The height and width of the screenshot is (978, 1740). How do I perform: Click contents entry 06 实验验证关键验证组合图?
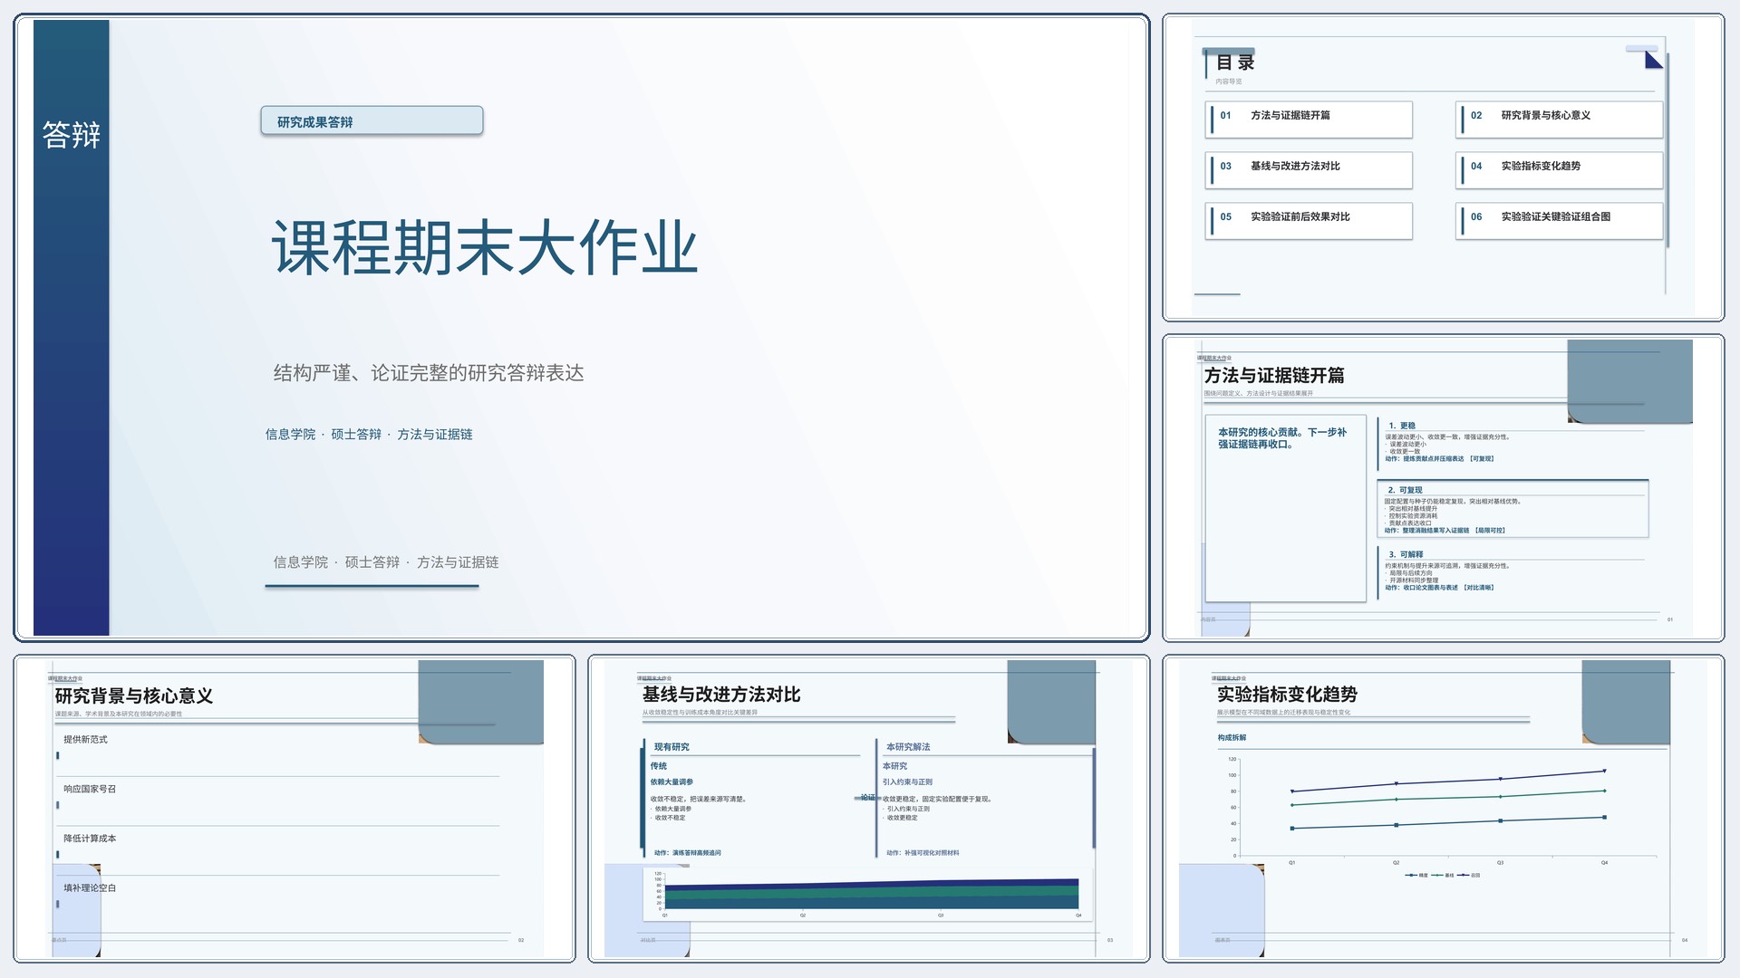[x=1559, y=220]
